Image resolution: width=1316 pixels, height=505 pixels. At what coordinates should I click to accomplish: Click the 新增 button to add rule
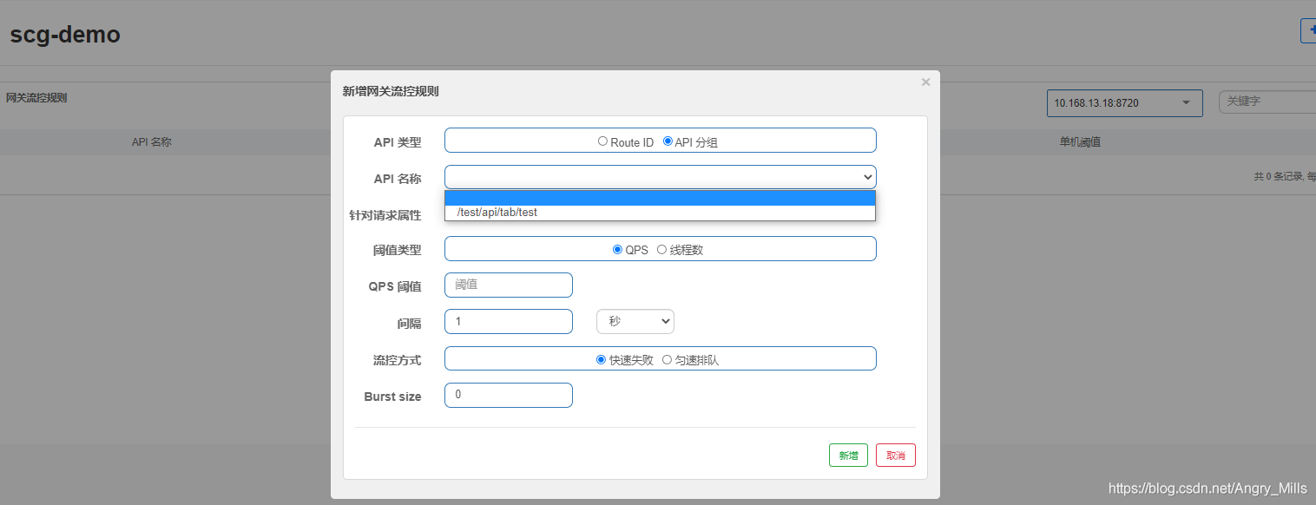848,456
